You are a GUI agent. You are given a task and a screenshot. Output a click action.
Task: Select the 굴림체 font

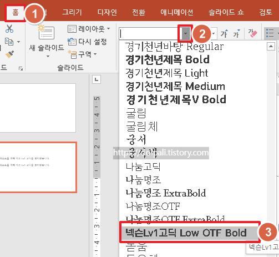tap(141, 127)
